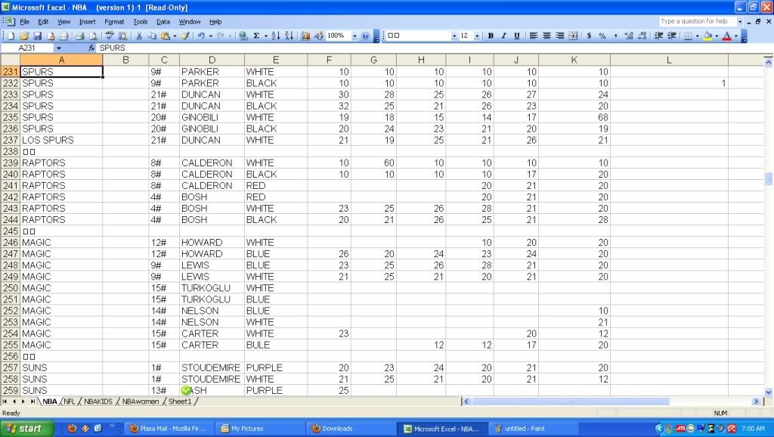Activate the Format Painter brush
Image resolution: width=774 pixels, height=437 pixels.
pos(186,36)
